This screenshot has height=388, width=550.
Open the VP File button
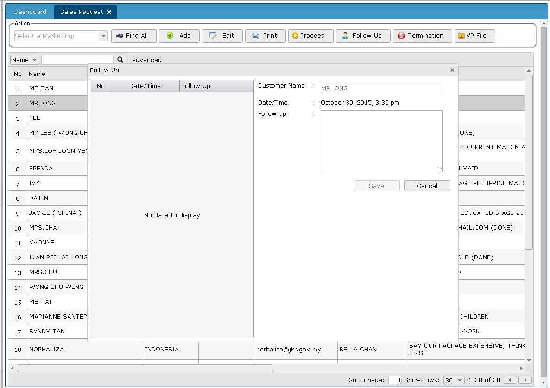click(x=474, y=36)
